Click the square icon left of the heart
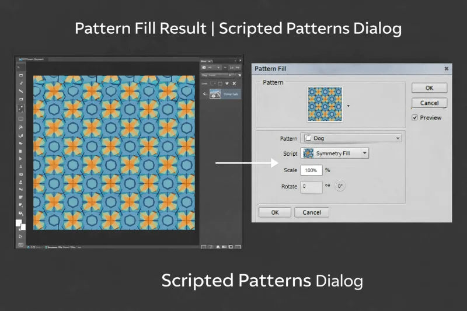This screenshot has height=311, width=467. pos(220,83)
